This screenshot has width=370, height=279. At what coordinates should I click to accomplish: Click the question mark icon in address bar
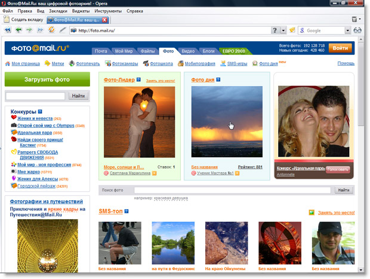coord(275,30)
